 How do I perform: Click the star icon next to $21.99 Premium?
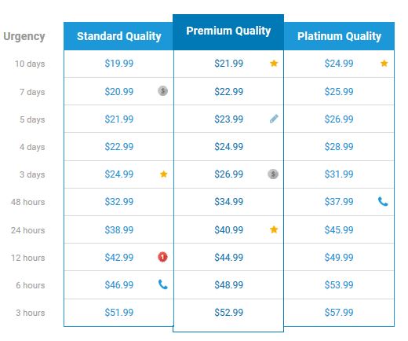coord(274,63)
